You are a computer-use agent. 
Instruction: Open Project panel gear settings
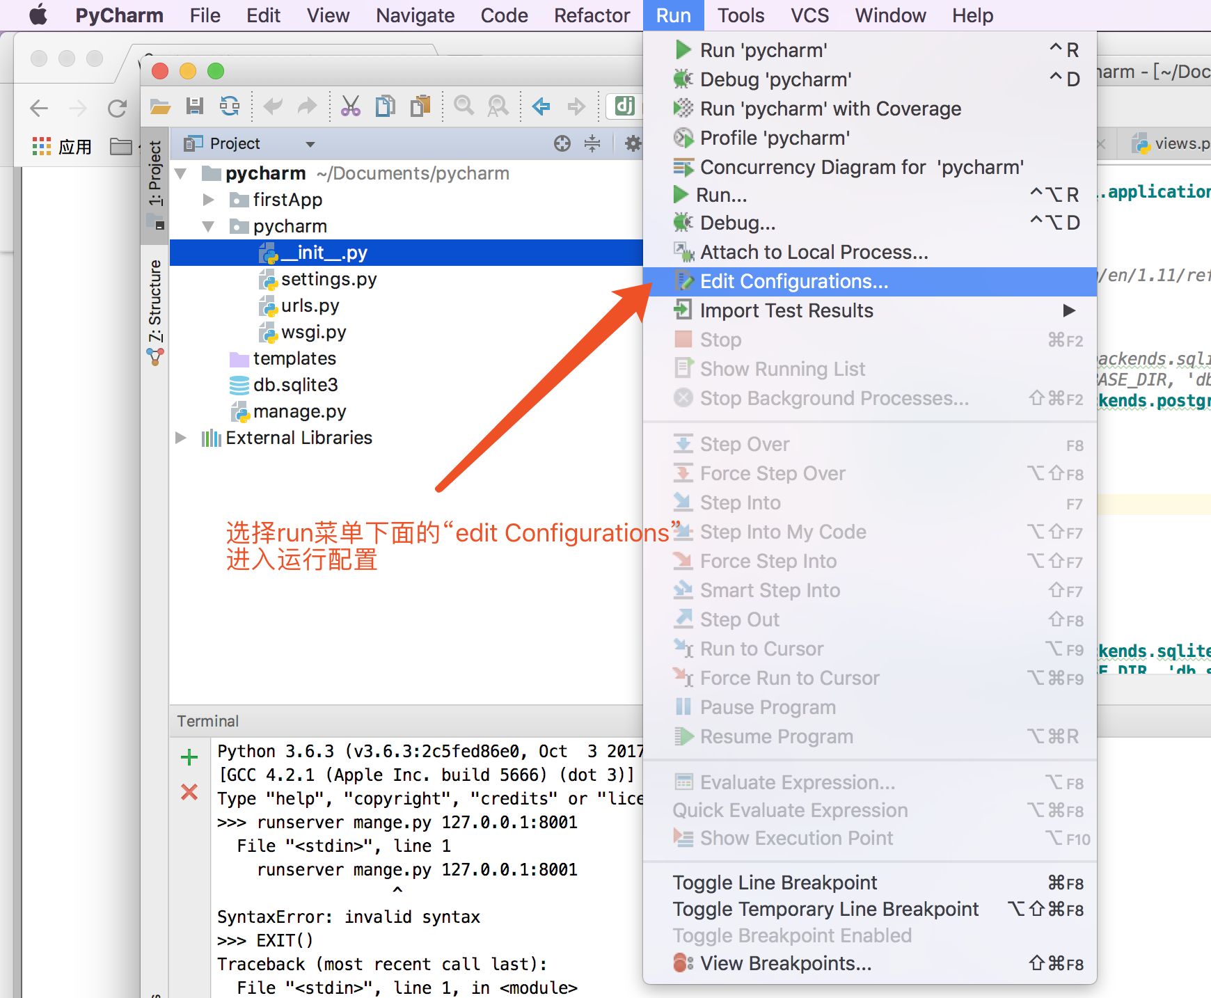(633, 143)
